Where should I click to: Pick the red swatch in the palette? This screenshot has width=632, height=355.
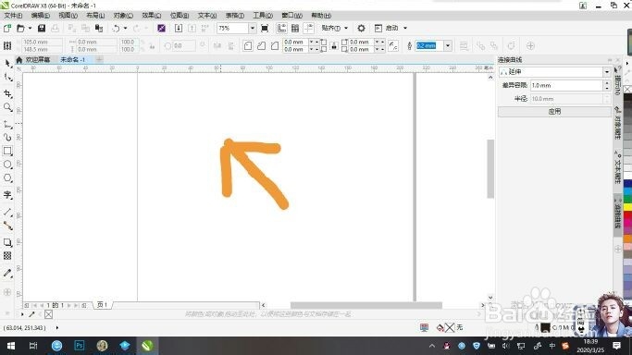[x=627, y=215]
